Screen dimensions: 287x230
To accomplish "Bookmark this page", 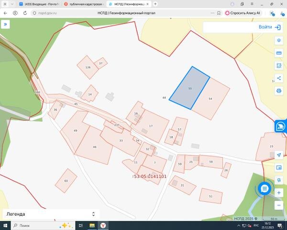I will coord(219,13).
